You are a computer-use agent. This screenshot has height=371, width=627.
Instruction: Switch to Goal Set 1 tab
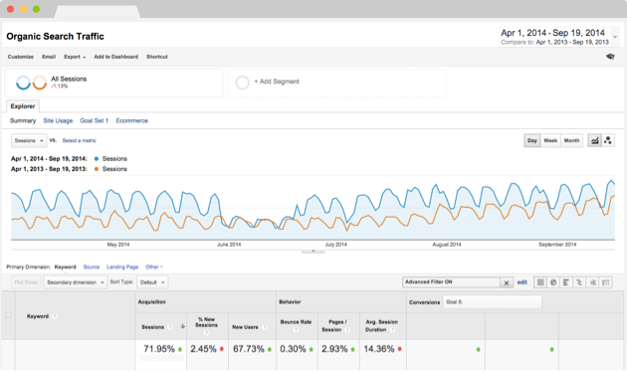pyautogui.click(x=94, y=120)
